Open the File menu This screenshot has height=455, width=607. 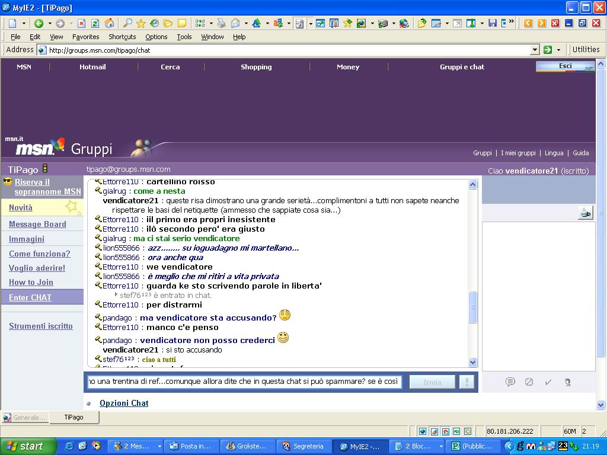15,37
